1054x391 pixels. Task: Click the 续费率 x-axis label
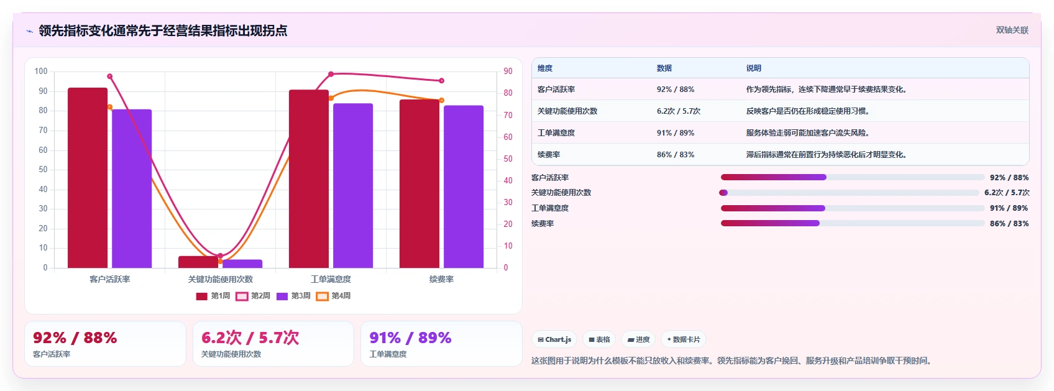[441, 280]
